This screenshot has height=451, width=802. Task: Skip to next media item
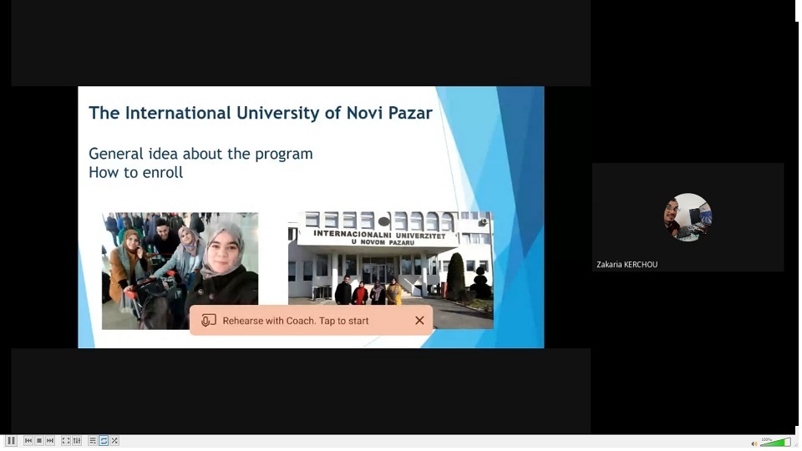tap(50, 441)
